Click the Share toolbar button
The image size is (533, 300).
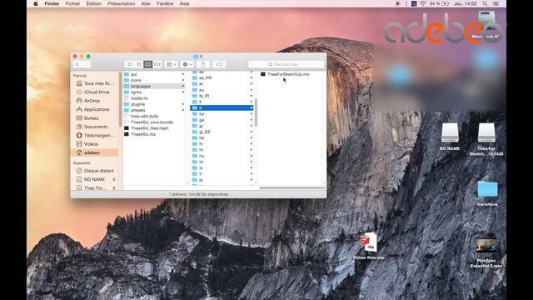203,64
